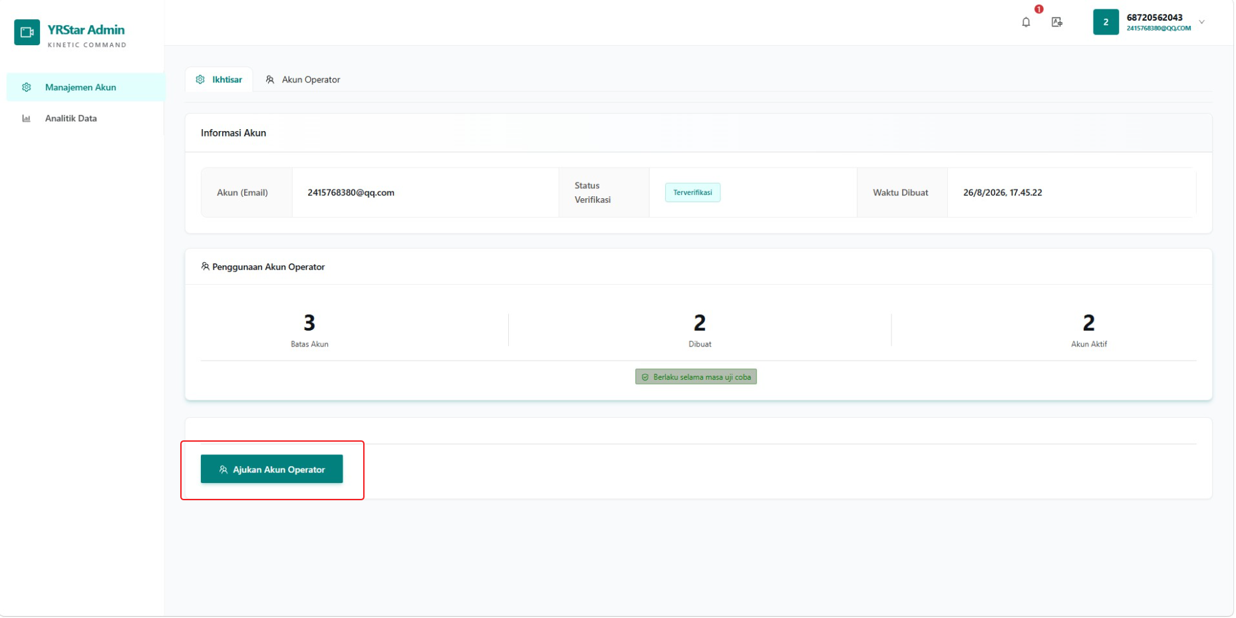Click the account email 2415768380@qq.com value
The image size is (1236, 618).
coord(351,193)
